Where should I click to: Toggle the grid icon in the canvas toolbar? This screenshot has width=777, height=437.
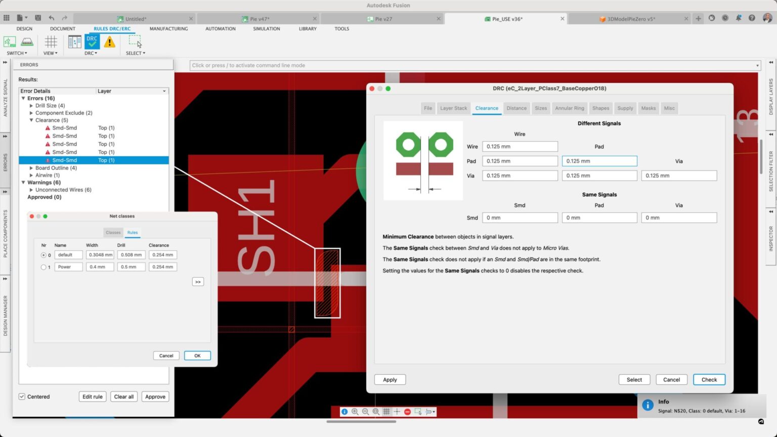387,412
